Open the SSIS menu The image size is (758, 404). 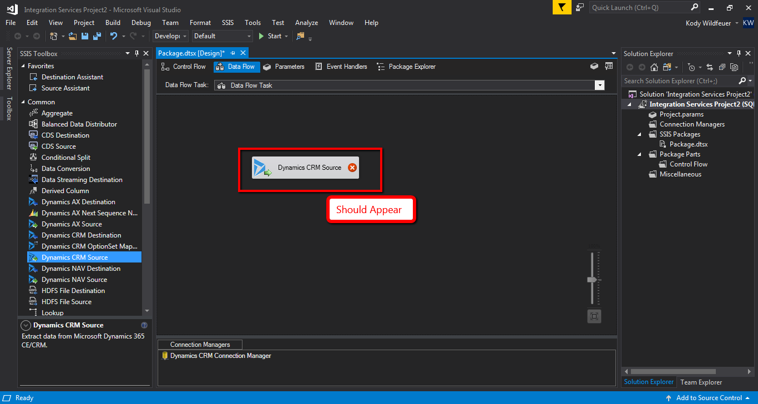pos(228,23)
